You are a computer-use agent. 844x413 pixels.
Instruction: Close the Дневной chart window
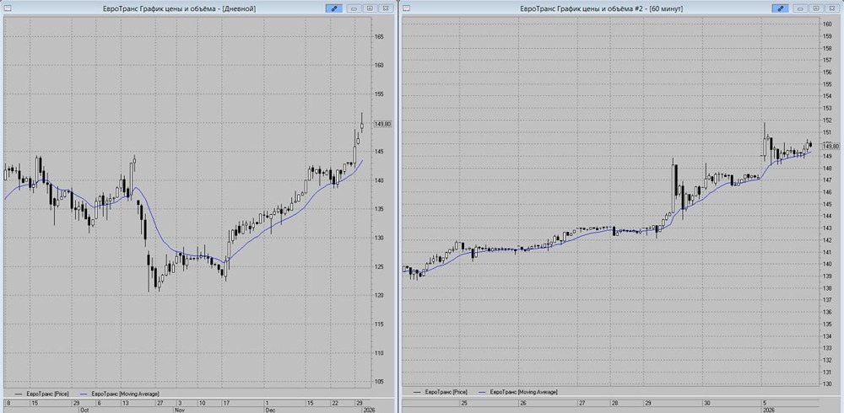pos(386,8)
